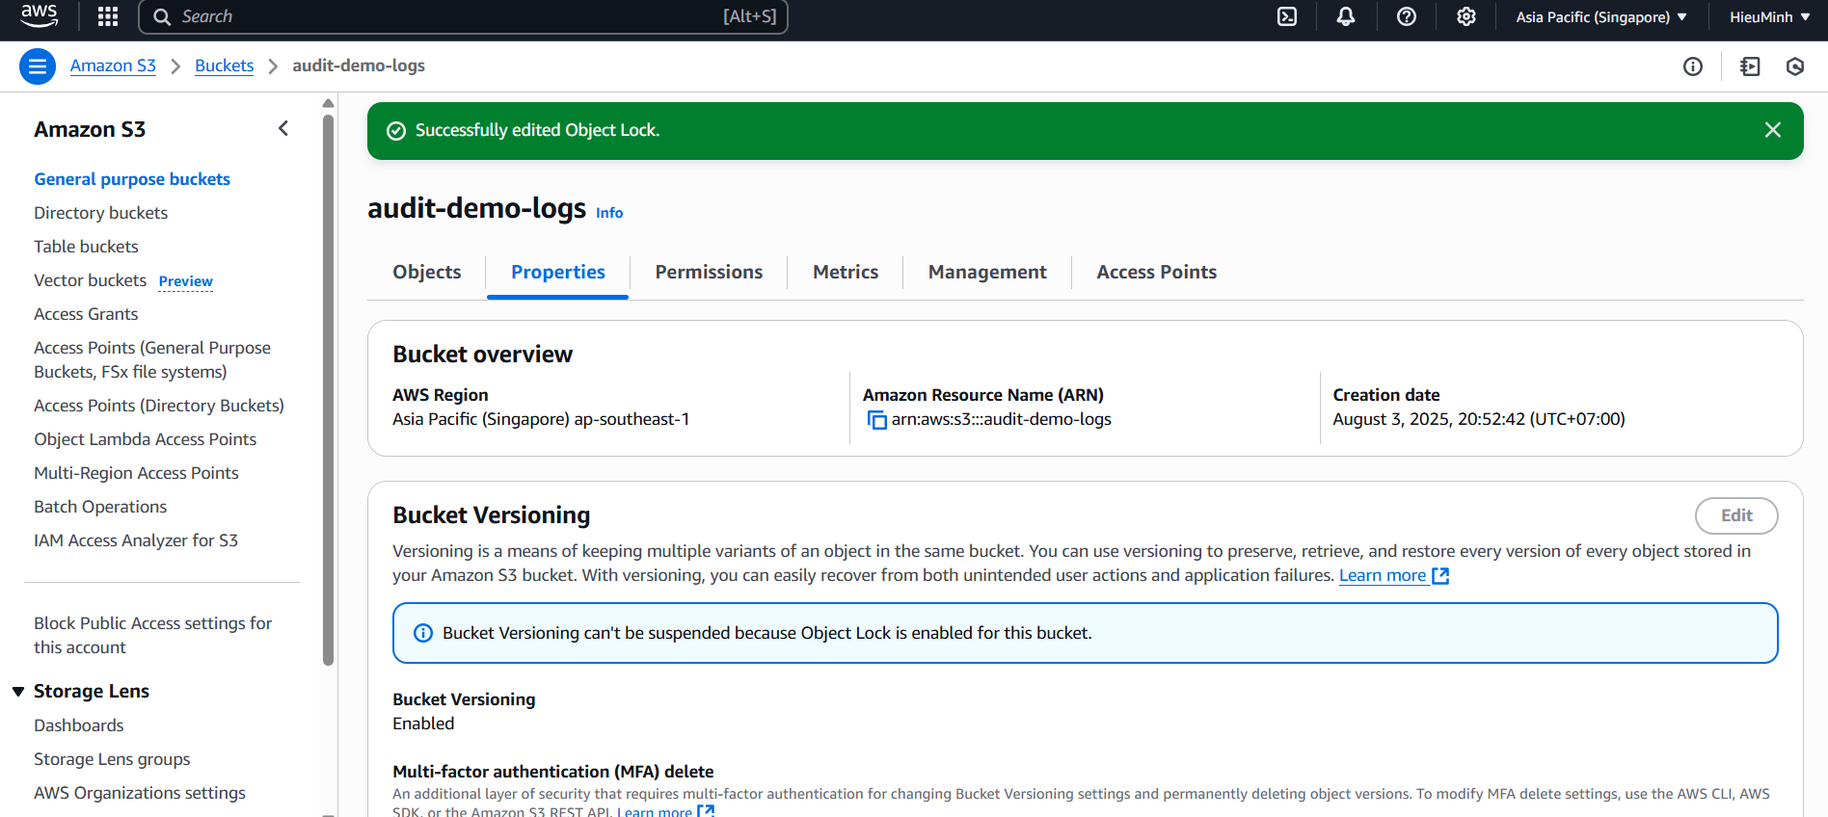The image size is (1828, 817).
Task: Go to Batch Operations
Action: [100, 507]
